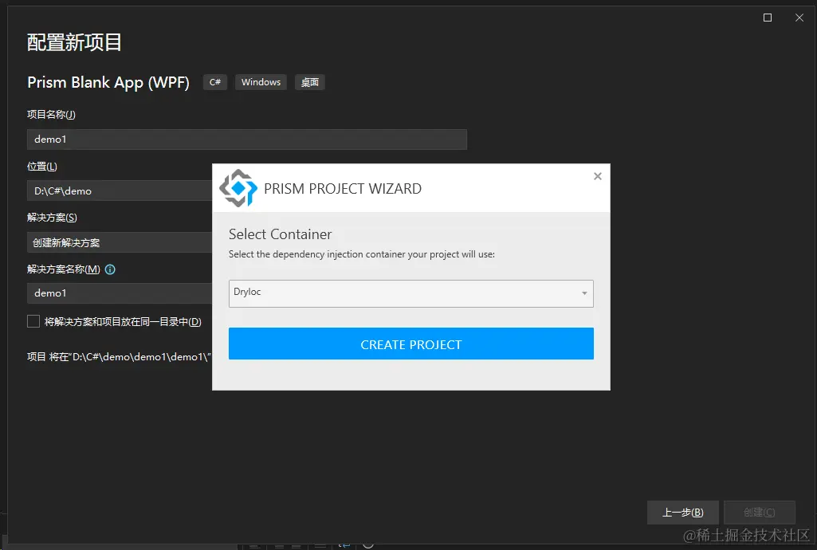Click the Windows tag
This screenshot has width=817, height=550.
(261, 82)
